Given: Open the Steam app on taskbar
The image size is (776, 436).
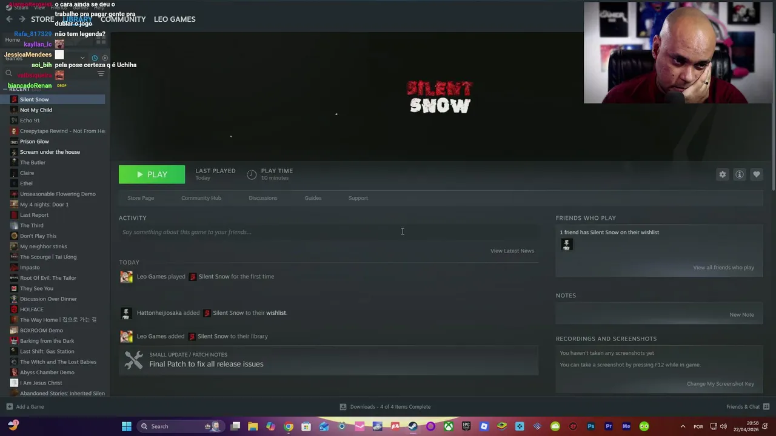Looking at the screenshot, I should coord(413,426).
